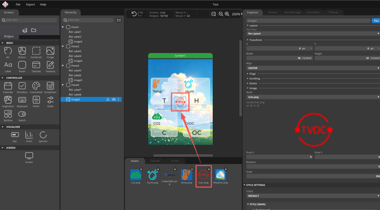Viewport: 380px width, 210px height.
Task: Collapse Panel3 in hierarchy
Action: (x=63, y=66)
